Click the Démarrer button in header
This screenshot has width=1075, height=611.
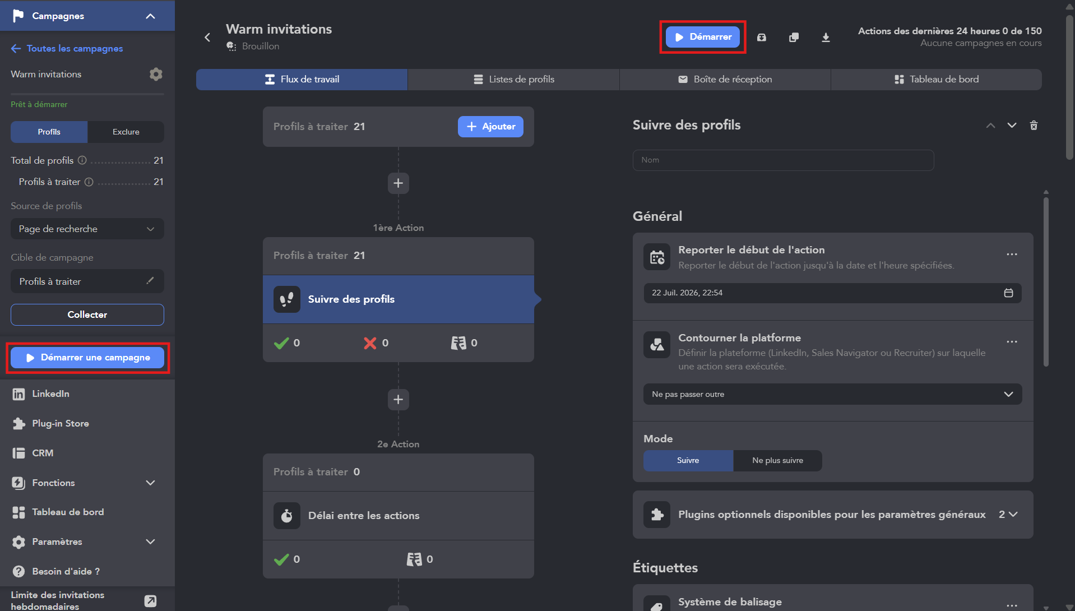[702, 37]
